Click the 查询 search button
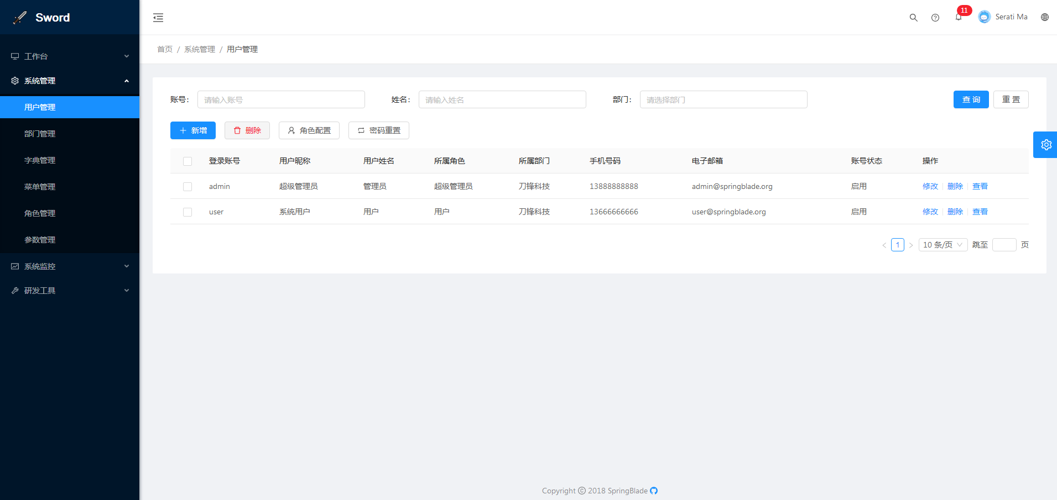This screenshot has width=1057, height=500. (971, 99)
